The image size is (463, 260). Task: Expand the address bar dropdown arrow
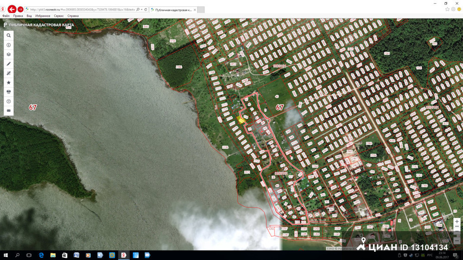[142, 10]
